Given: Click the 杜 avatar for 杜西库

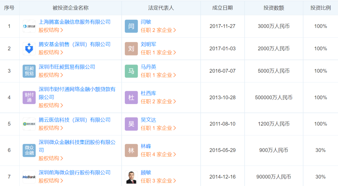Looking at the screenshot, I should click(x=131, y=97).
